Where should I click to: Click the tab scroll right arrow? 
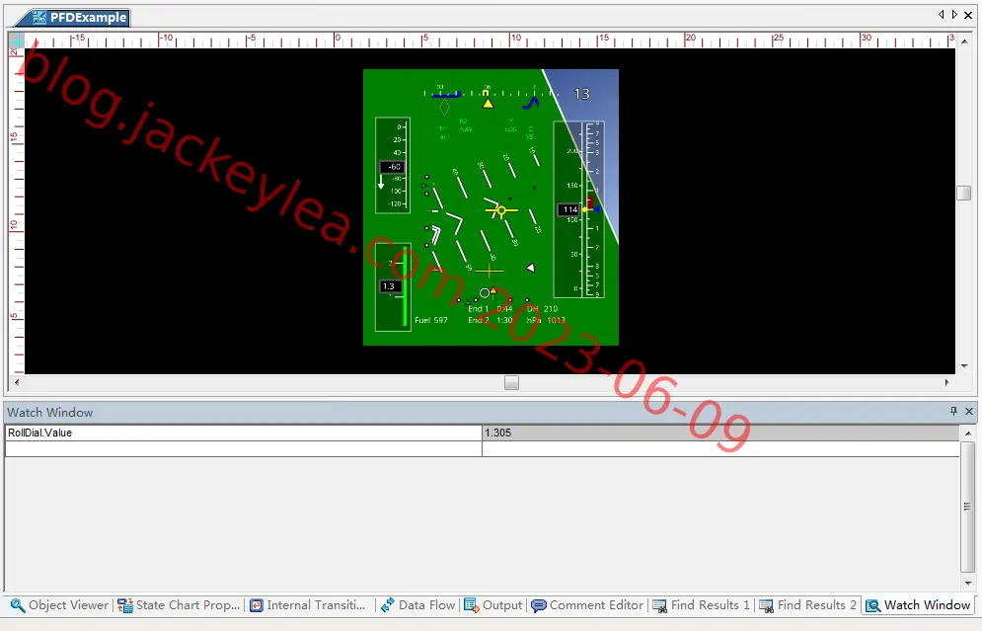(954, 15)
